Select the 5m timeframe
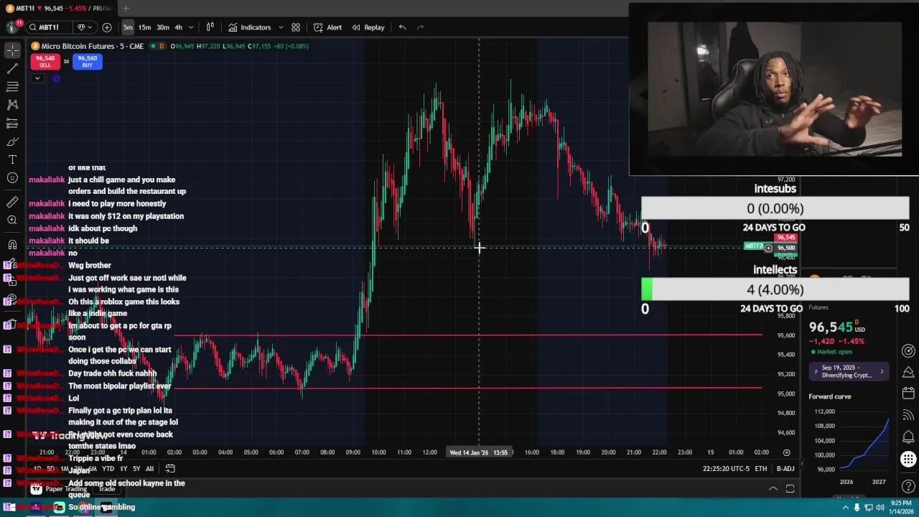Viewport: 919px width, 517px height. click(x=127, y=27)
